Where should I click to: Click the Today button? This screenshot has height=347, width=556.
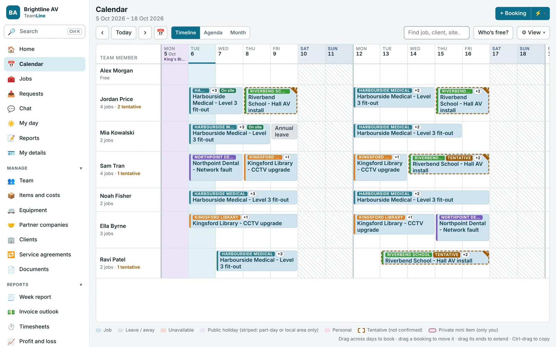coord(124,33)
